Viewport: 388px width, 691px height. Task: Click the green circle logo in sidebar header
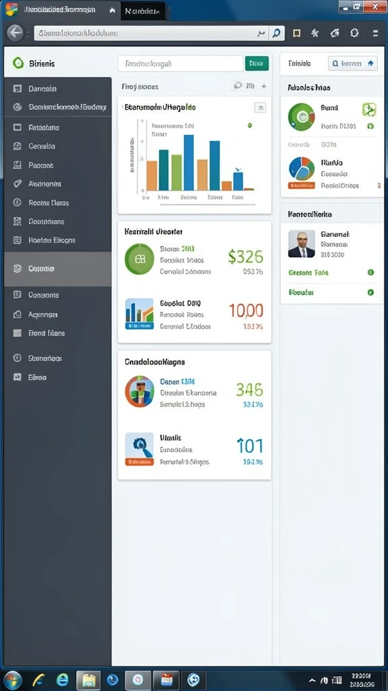click(x=18, y=63)
